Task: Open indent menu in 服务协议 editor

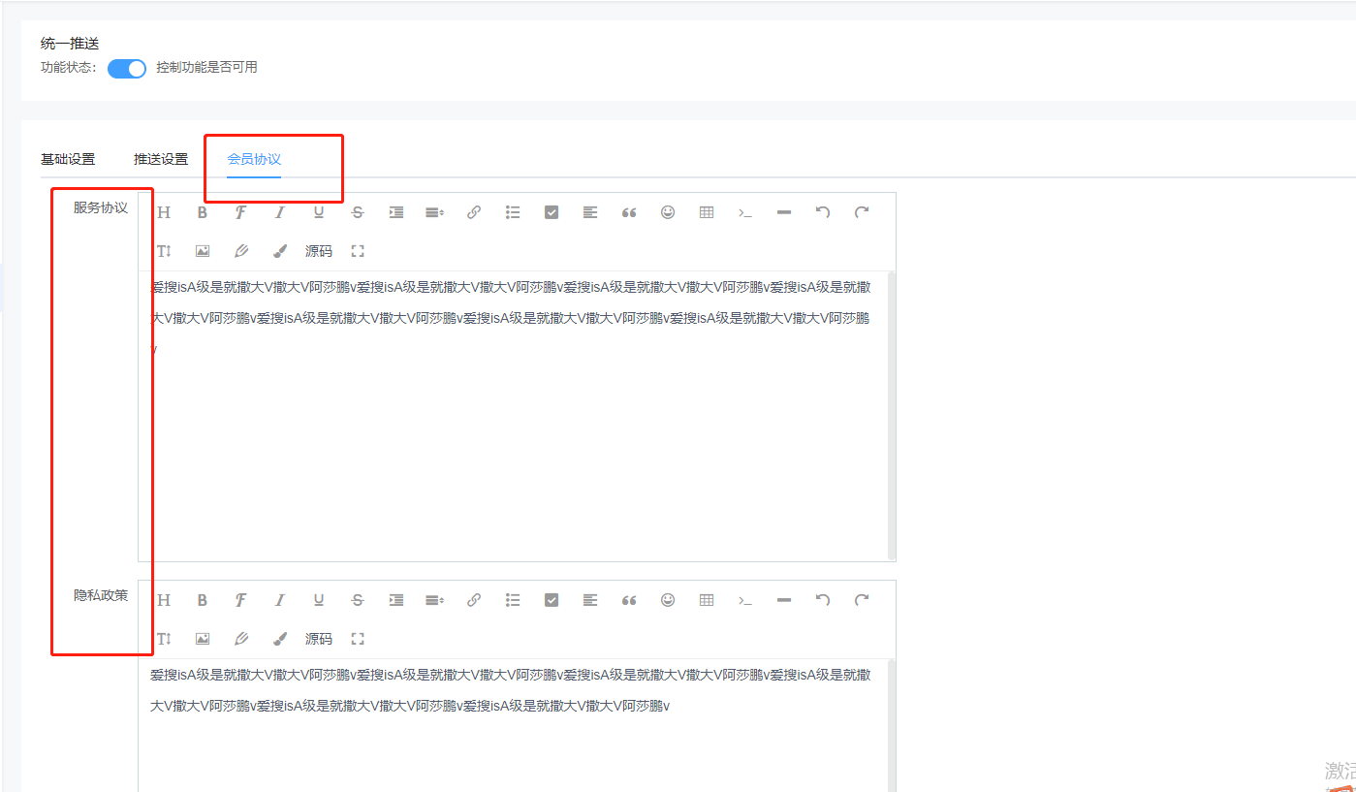Action: (x=396, y=212)
